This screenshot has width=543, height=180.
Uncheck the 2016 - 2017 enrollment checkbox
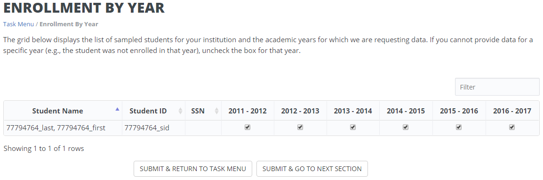512,127
